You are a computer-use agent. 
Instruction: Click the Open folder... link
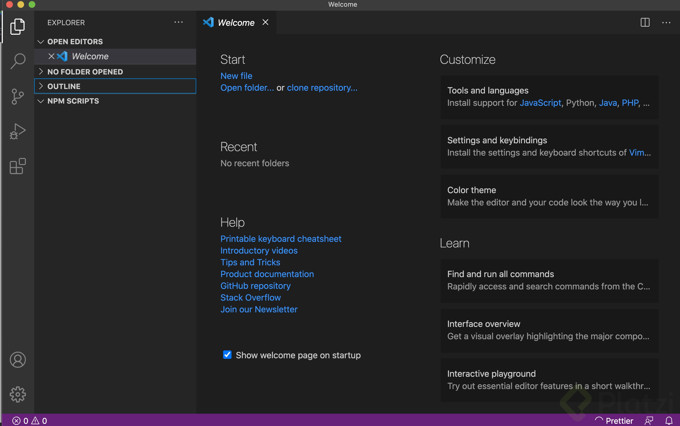coord(247,88)
